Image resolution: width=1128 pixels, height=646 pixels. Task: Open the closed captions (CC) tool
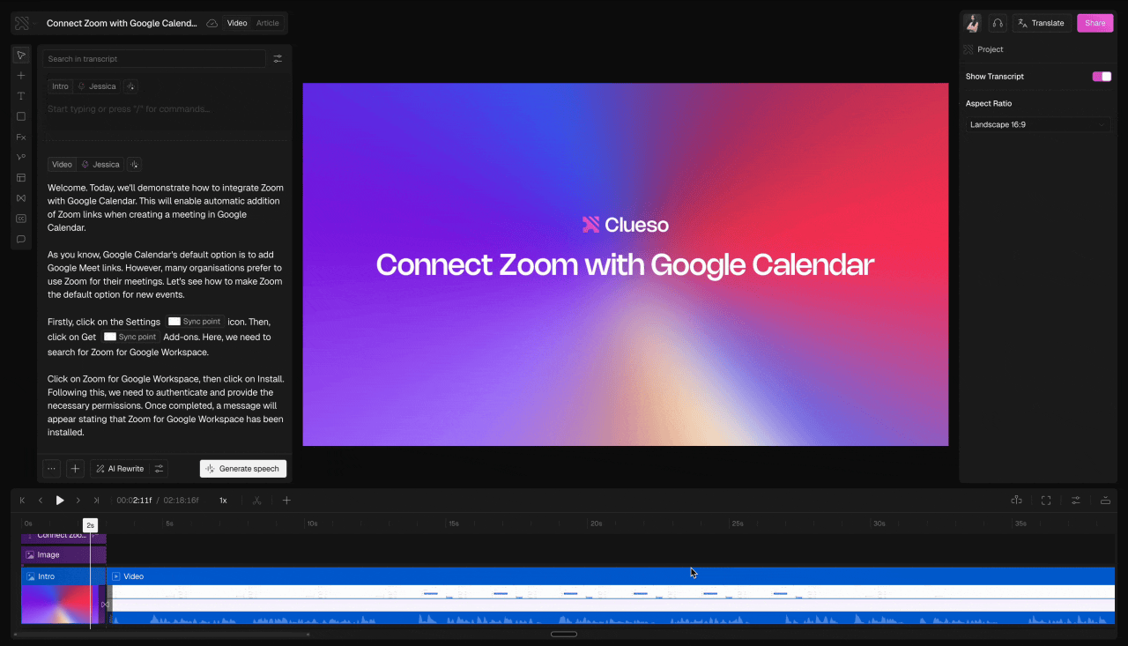click(x=21, y=219)
